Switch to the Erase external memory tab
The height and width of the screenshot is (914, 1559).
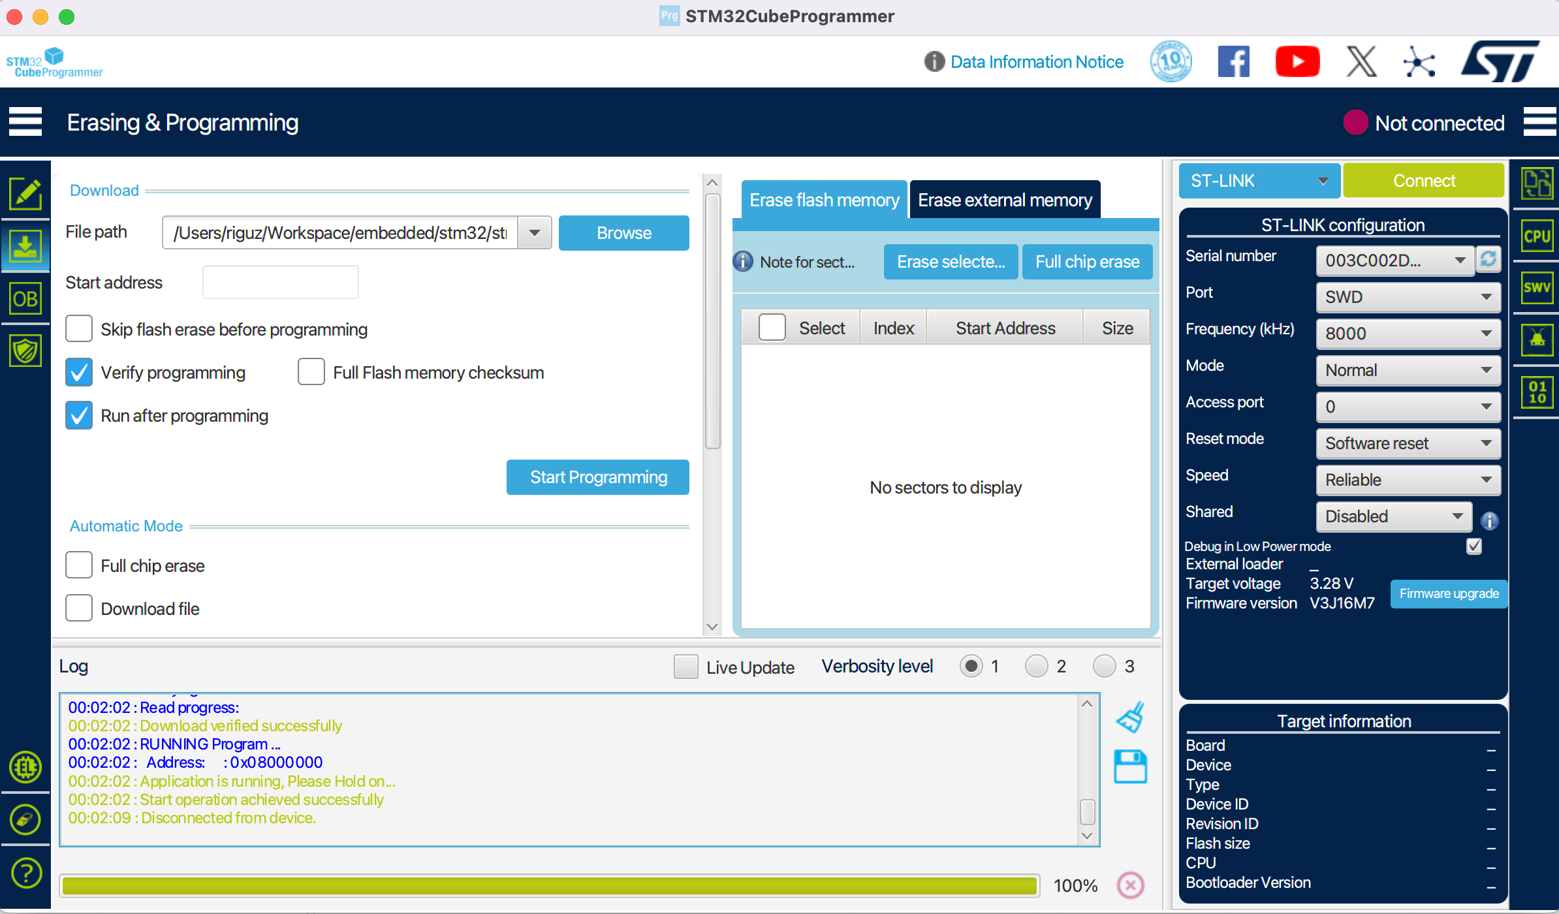click(1005, 200)
